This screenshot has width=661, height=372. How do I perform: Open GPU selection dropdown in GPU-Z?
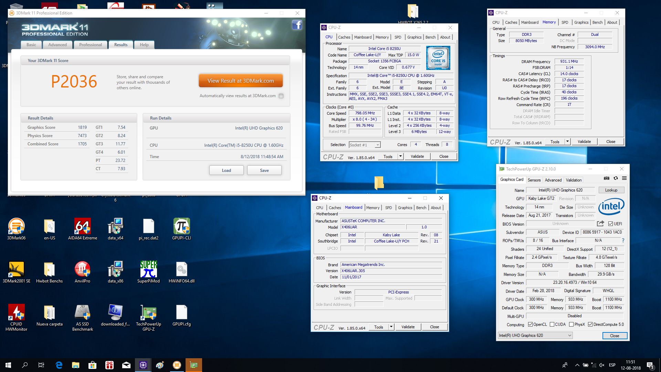click(535, 335)
